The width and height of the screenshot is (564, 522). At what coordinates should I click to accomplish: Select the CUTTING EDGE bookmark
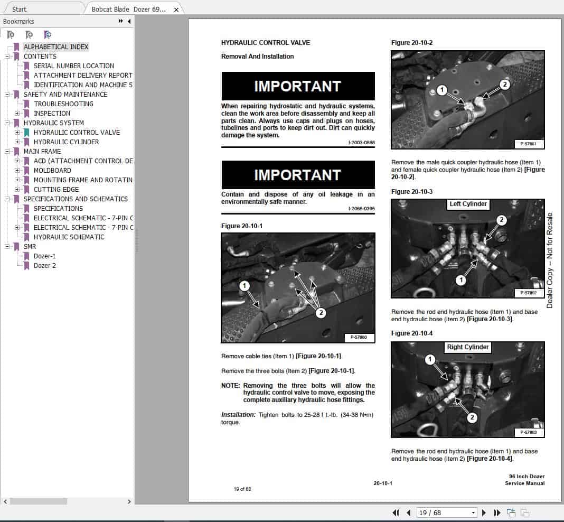pos(56,189)
